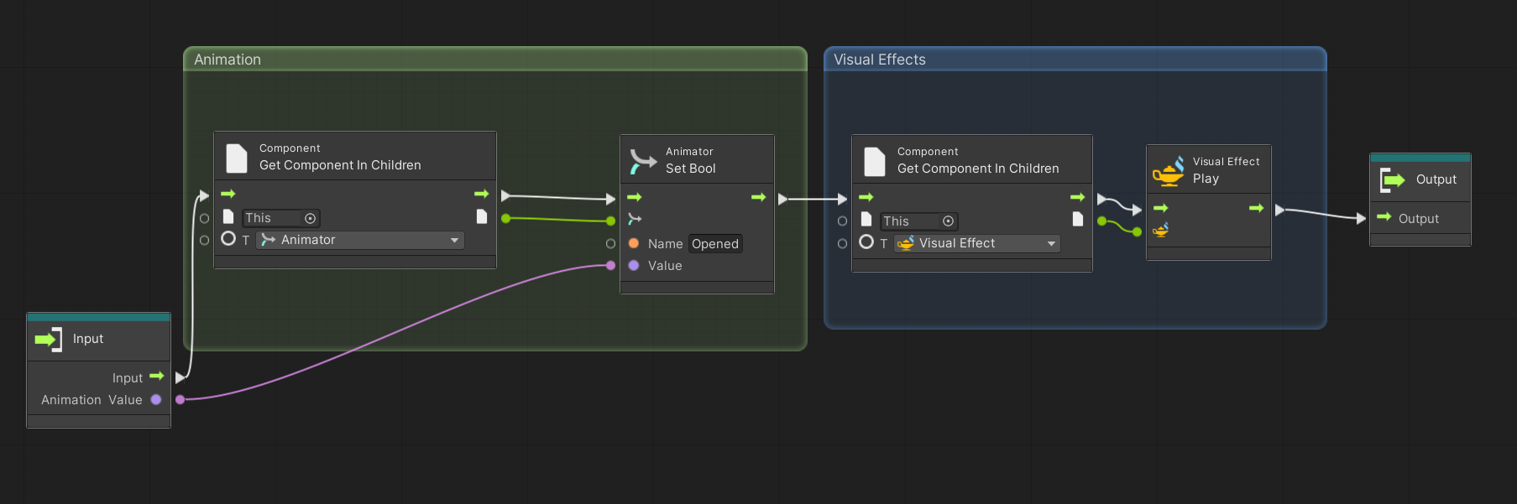Image resolution: width=1517 pixels, height=504 pixels.
Task: Click the Input node arrow icon
Action: (x=48, y=339)
